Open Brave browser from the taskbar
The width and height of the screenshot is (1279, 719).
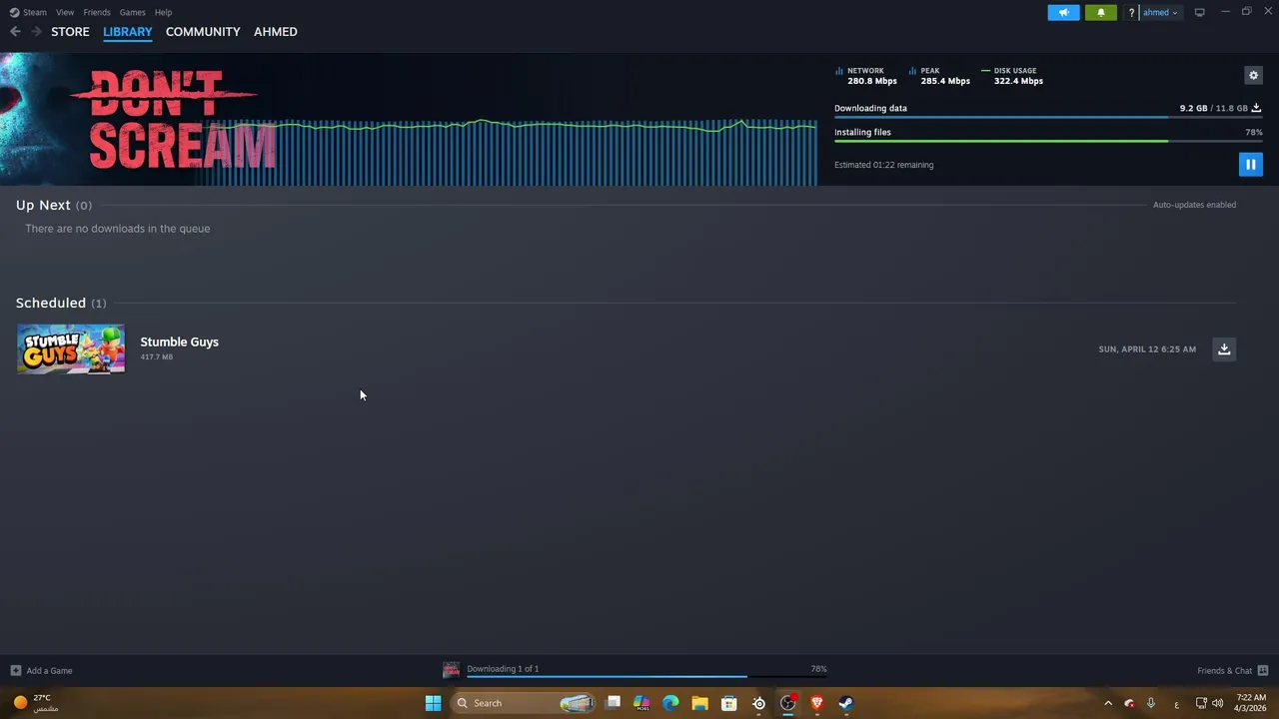[816, 703]
